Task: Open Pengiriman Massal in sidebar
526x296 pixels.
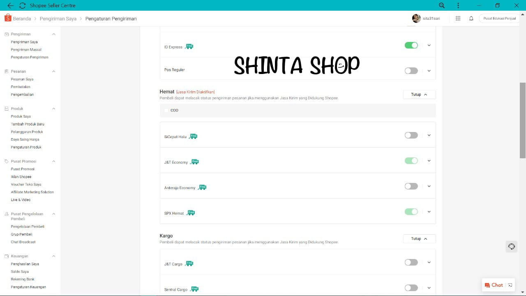Action: pyautogui.click(x=26, y=50)
